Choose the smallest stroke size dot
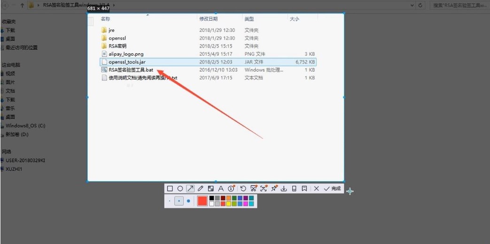 click(x=170, y=201)
